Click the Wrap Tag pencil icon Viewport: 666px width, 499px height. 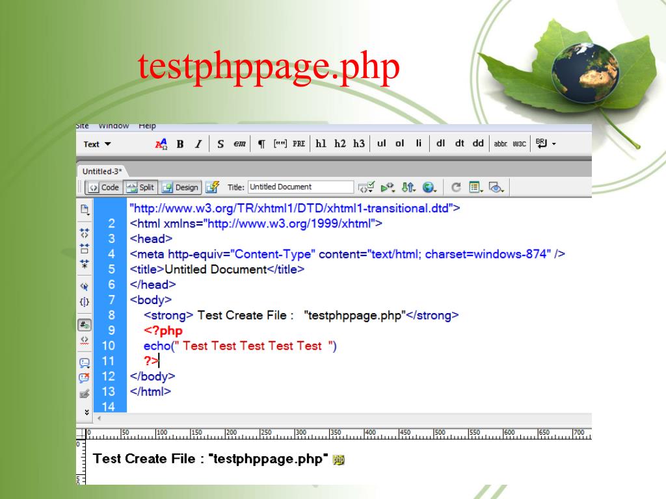tap(85, 394)
